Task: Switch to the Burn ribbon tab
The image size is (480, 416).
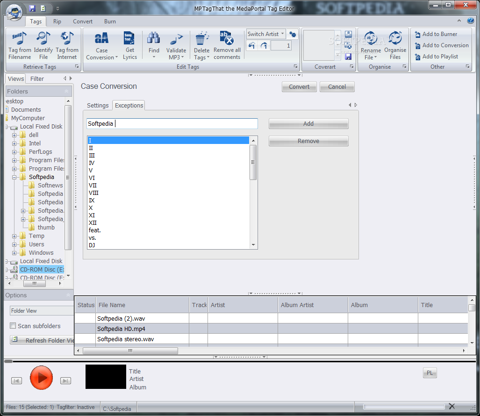Action: coord(110,22)
